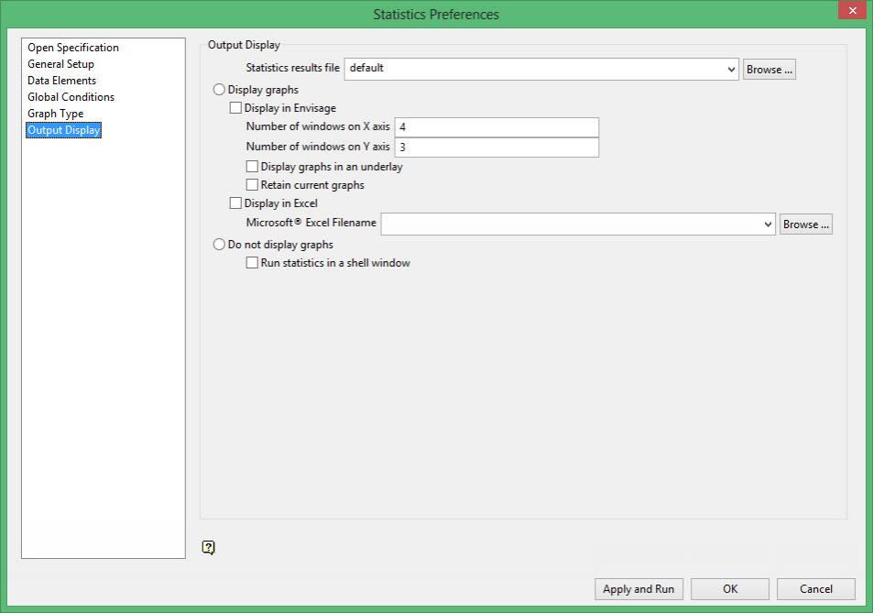Enable Display in Excel checkbox
The width and height of the screenshot is (873, 613).
pos(235,203)
